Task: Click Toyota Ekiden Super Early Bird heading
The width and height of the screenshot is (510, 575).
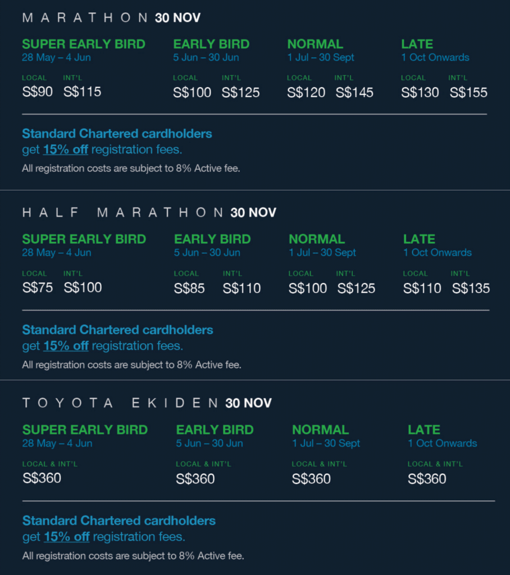Action: (x=85, y=430)
